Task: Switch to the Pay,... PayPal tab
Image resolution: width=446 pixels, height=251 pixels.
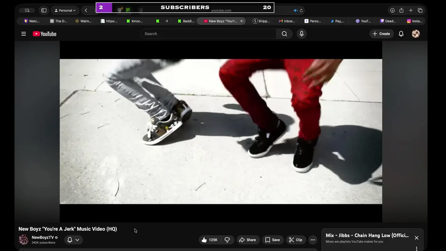Action: (338, 21)
